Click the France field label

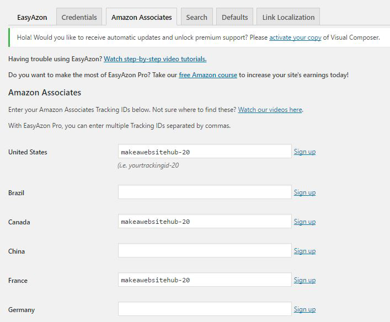pyautogui.click(x=18, y=281)
